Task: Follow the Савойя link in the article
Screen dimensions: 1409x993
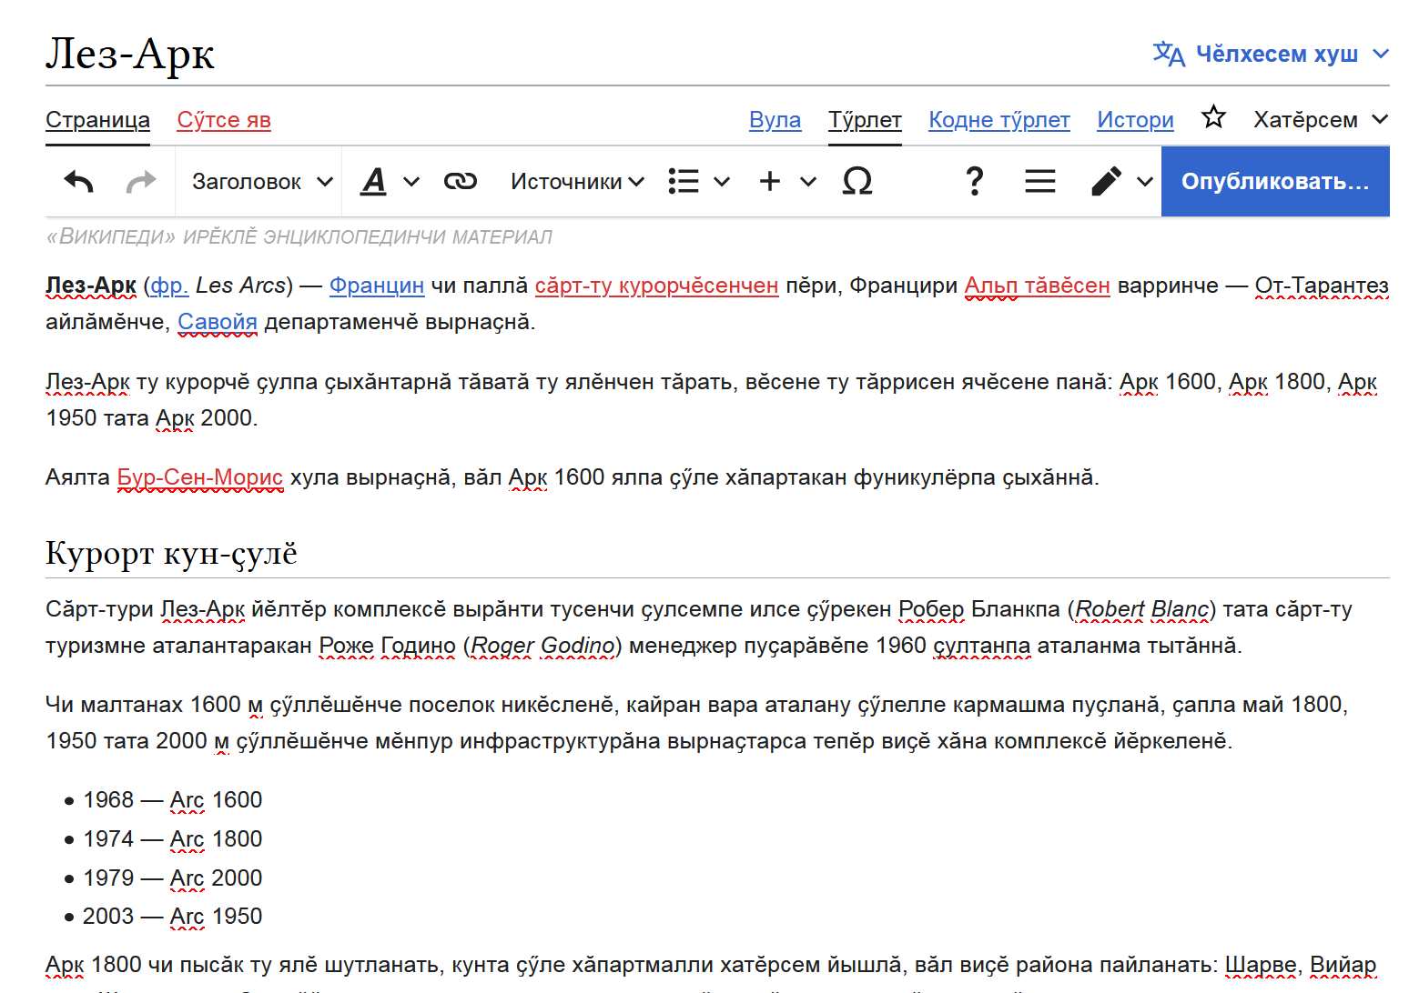Action: pos(218,322)
